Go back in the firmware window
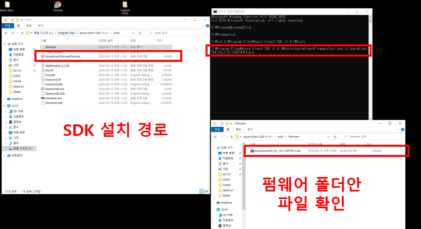 pyautogui.click(x=215, y=137)
